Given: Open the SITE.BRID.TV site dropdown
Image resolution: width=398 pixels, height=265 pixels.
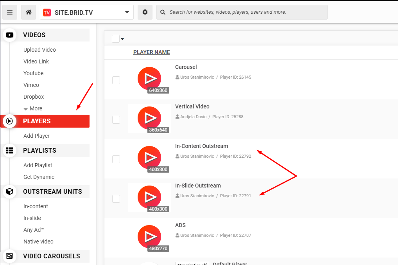Looking at the screenshot, I should coord(87,12).
